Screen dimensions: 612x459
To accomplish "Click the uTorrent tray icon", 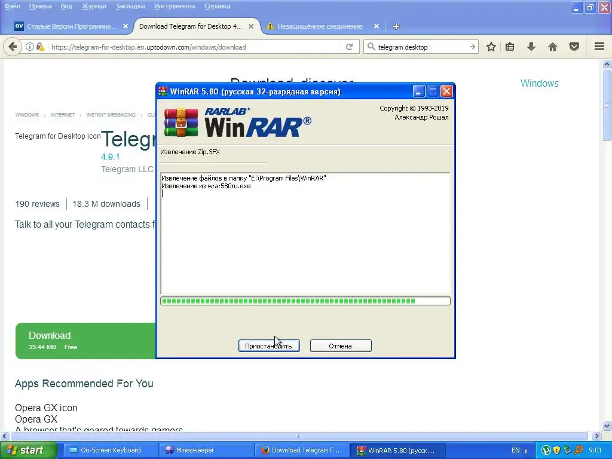I will [x=546, y=450].
